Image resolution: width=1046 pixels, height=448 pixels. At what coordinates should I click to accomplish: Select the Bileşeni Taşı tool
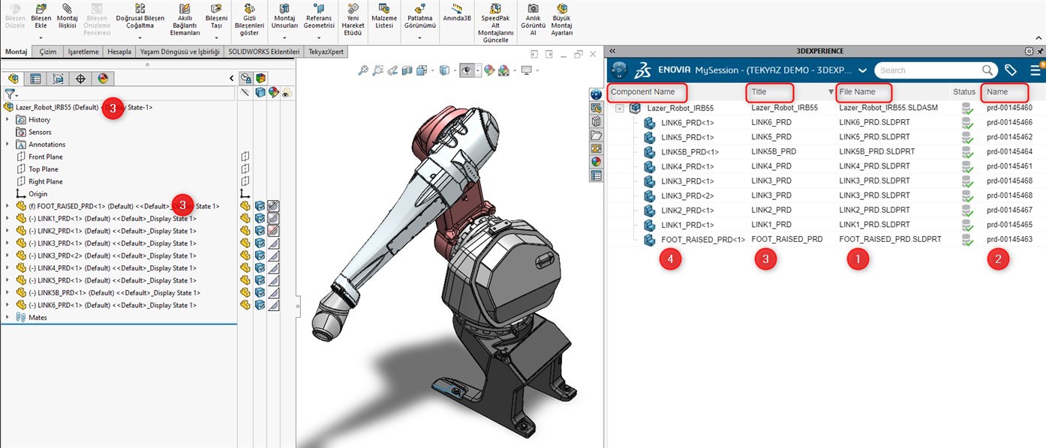[217, 7]
